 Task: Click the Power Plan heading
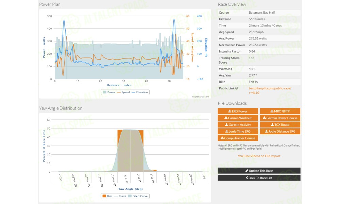50,4
